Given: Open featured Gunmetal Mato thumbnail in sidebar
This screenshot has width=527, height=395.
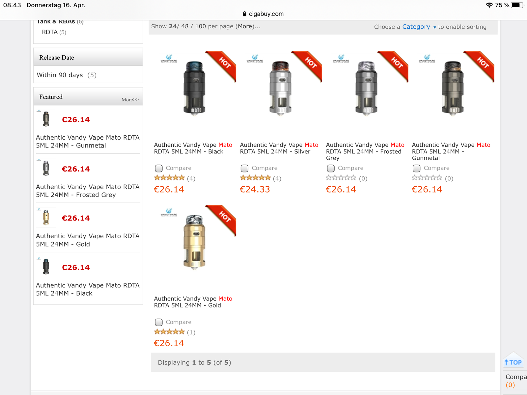Looking at the screenshot, I should coord(46,119).
